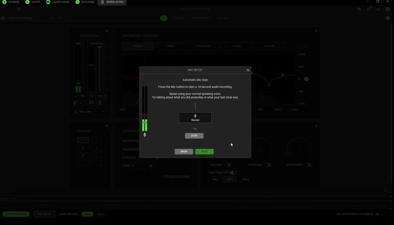Select the 96kHz sampling rate
The height and width of the screenshot is (225, 394).
[100, 214]
